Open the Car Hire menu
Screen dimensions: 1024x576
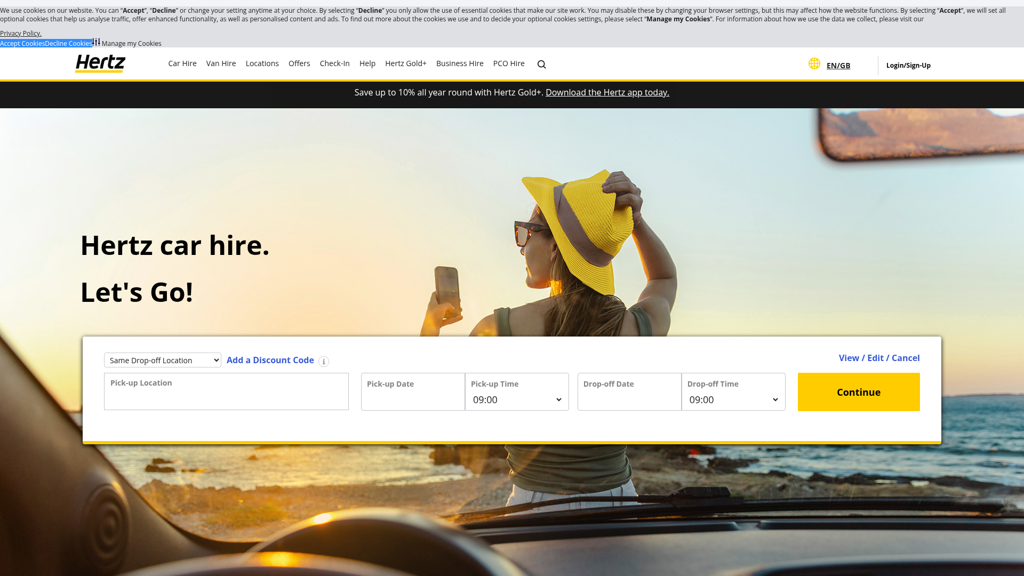[182, 63]
